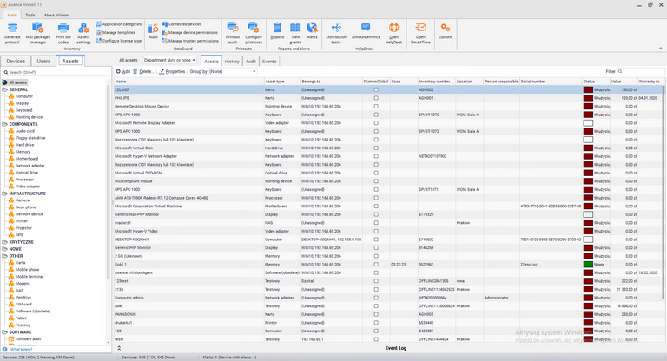Toggle CustomGlobal checkbox for Kości 1 row
Screen dimensions: 667x361
pyautogui.click(x=376, y=264)
